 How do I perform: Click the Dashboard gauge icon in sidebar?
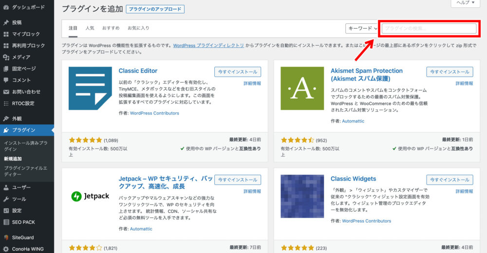pyautogui.click(x=6, y=7)
